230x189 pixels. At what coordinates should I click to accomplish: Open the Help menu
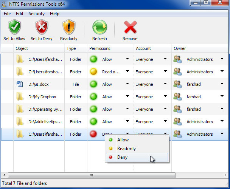[54, 14]
